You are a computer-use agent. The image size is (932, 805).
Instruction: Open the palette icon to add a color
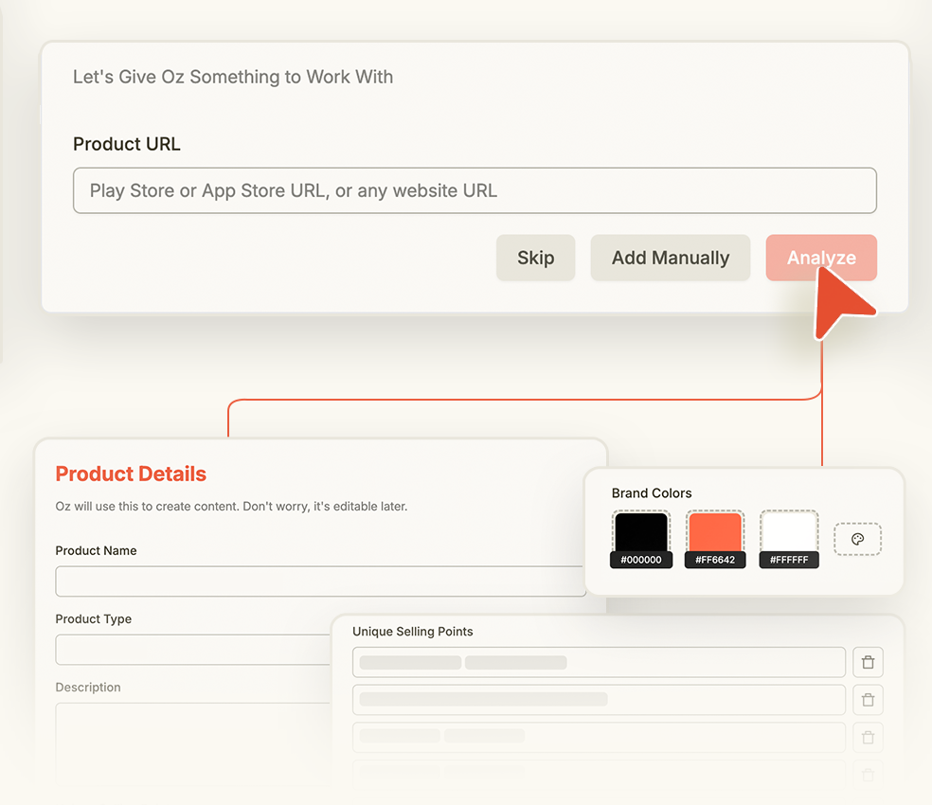pyautogui.click(x=857, y=539)
